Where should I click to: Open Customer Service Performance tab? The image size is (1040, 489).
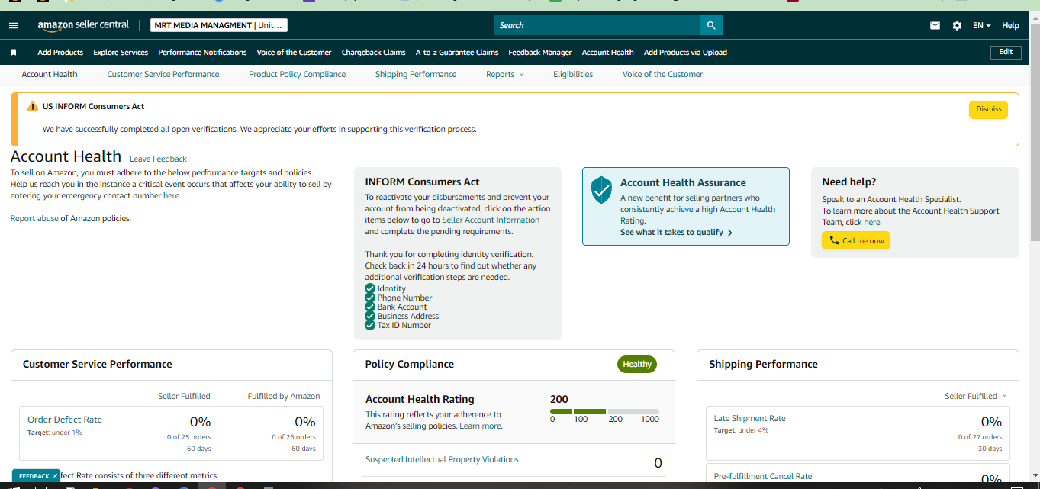163,74
